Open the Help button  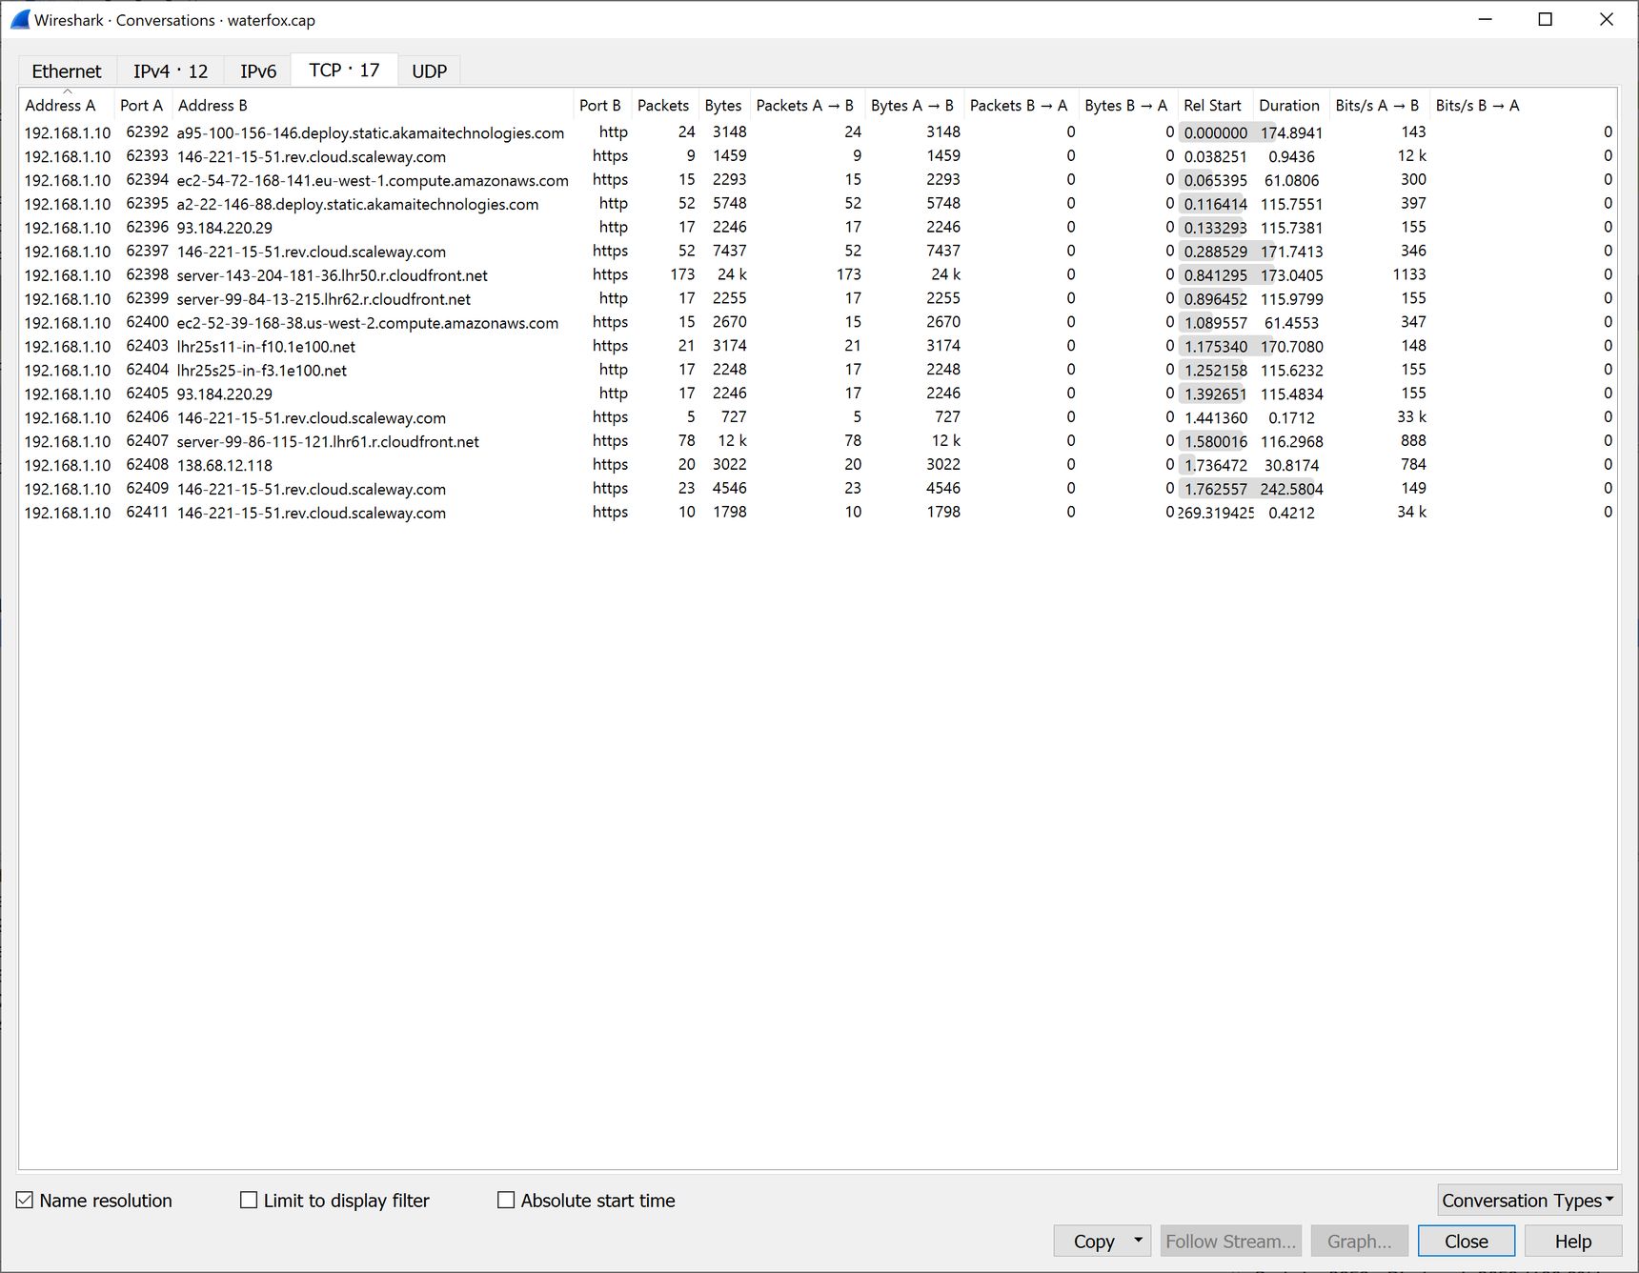pos(1572,1242)
